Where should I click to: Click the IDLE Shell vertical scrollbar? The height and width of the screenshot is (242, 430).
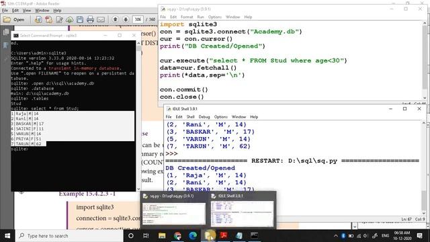pyautogui.click(x=424, y=167)
